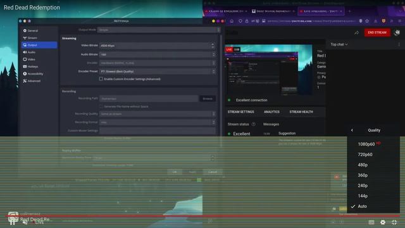This screenshot has height=228, width=405.
Task: Expand the Top chat dropdown
Action: [x=339, y=44]
